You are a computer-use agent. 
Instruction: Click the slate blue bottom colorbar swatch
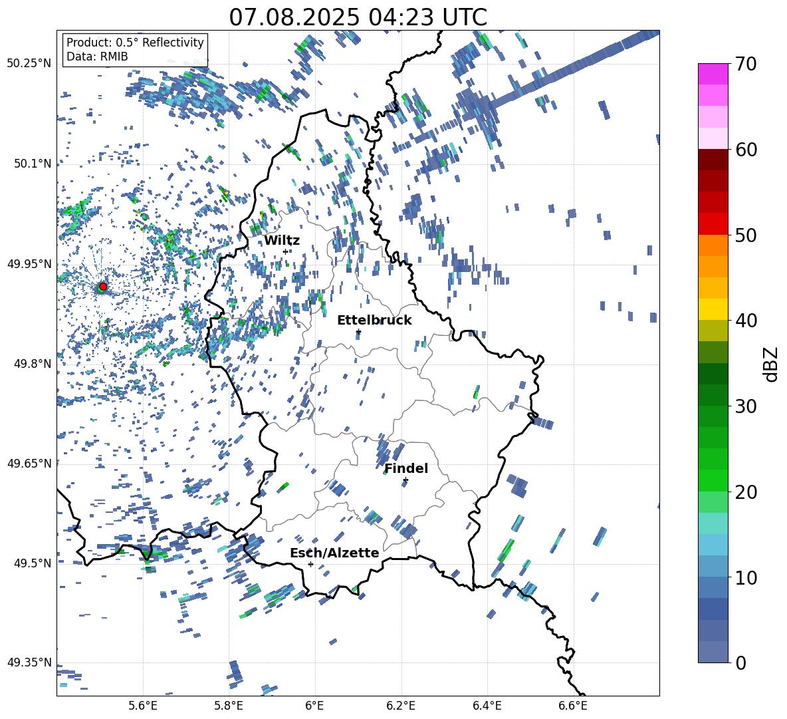tap(713, 652)
